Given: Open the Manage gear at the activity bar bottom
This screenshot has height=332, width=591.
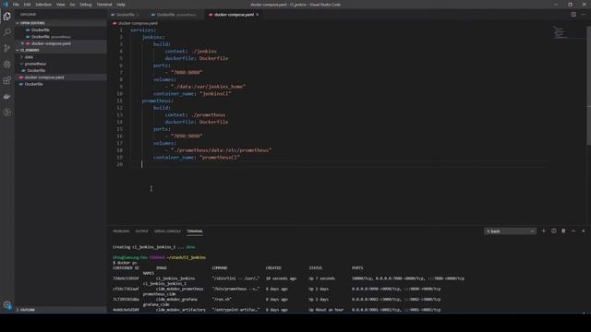Looking at the screenshot, I should 6,305.
